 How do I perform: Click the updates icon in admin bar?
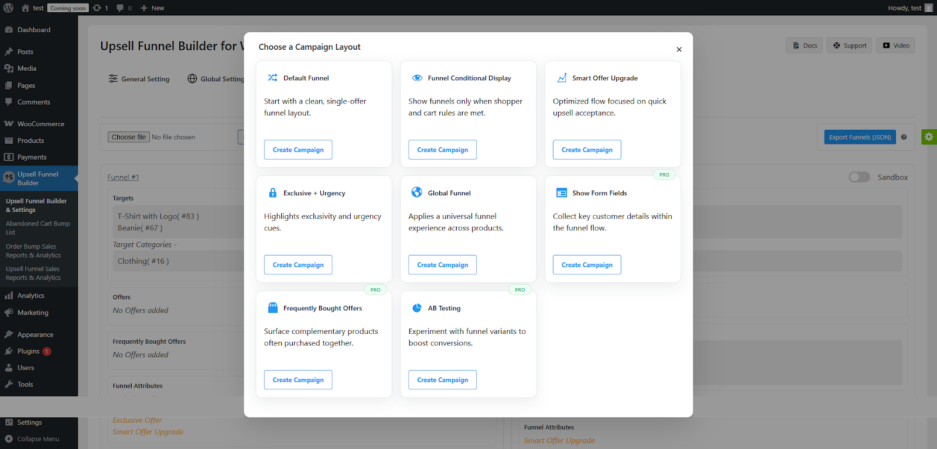click(x=98, y=8)
